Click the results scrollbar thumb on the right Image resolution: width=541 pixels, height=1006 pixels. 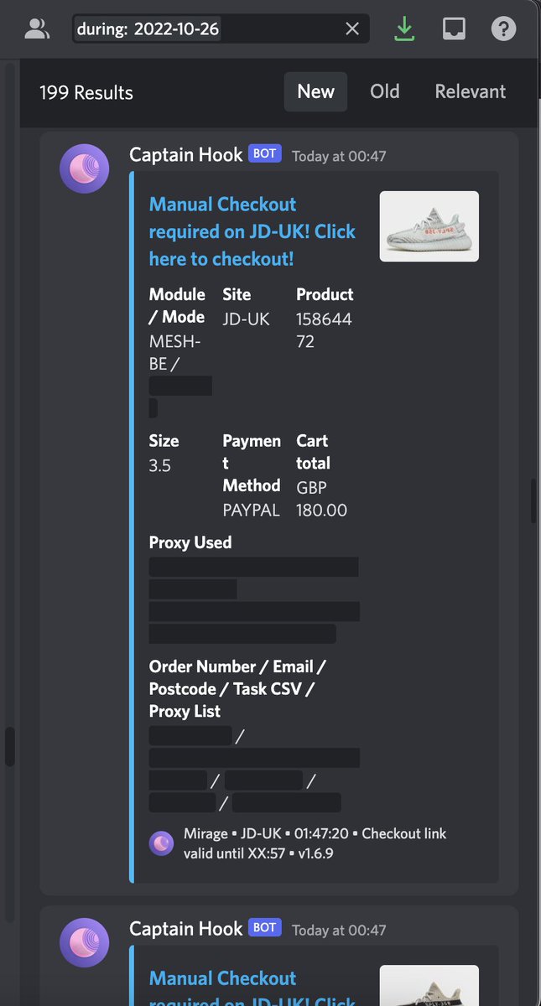pyautogui.click(x=534, y=500)
